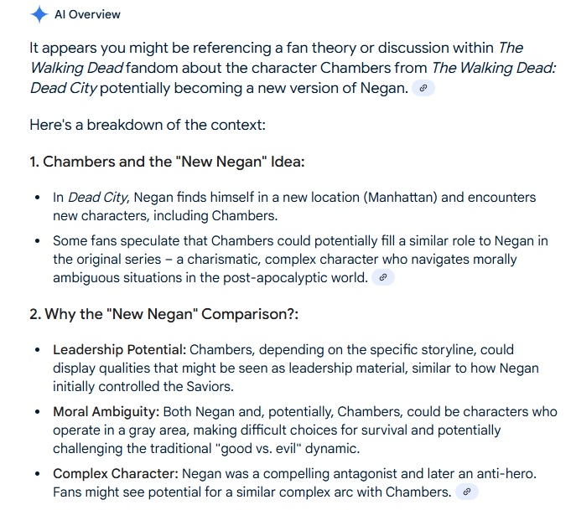Open source link icon after "arc with Chambers"
The height and width of the screenshot is (510, 576).
tap(468, 492)
